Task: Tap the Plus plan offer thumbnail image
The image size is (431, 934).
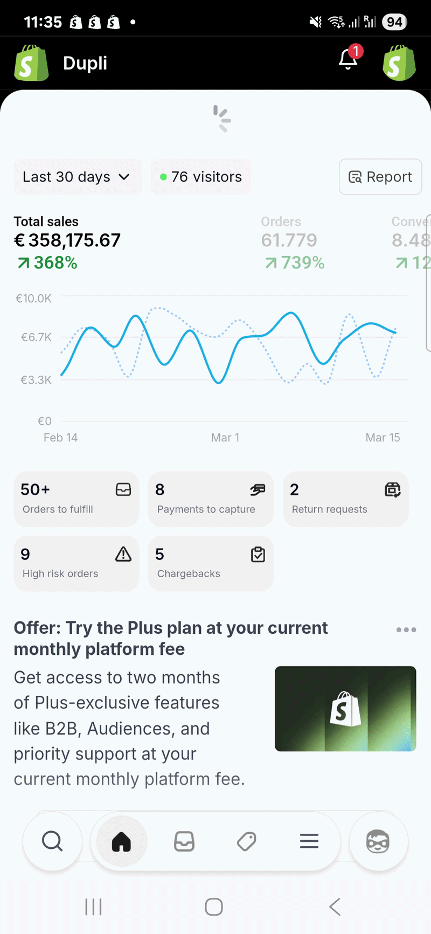Action: coord(345,709)
